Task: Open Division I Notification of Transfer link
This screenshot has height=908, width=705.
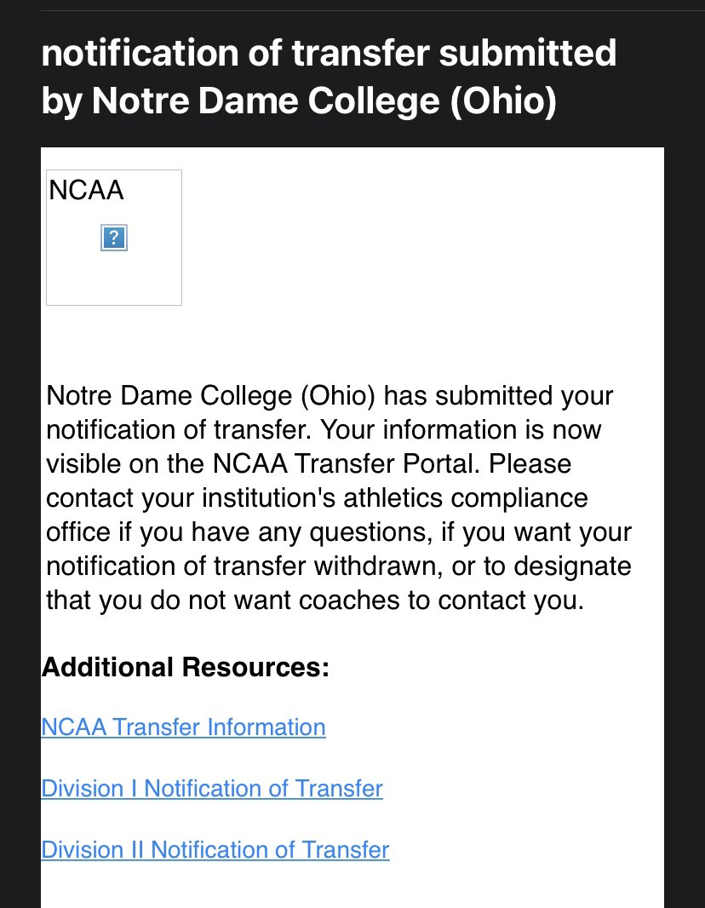Action: [x=212, y=788]
